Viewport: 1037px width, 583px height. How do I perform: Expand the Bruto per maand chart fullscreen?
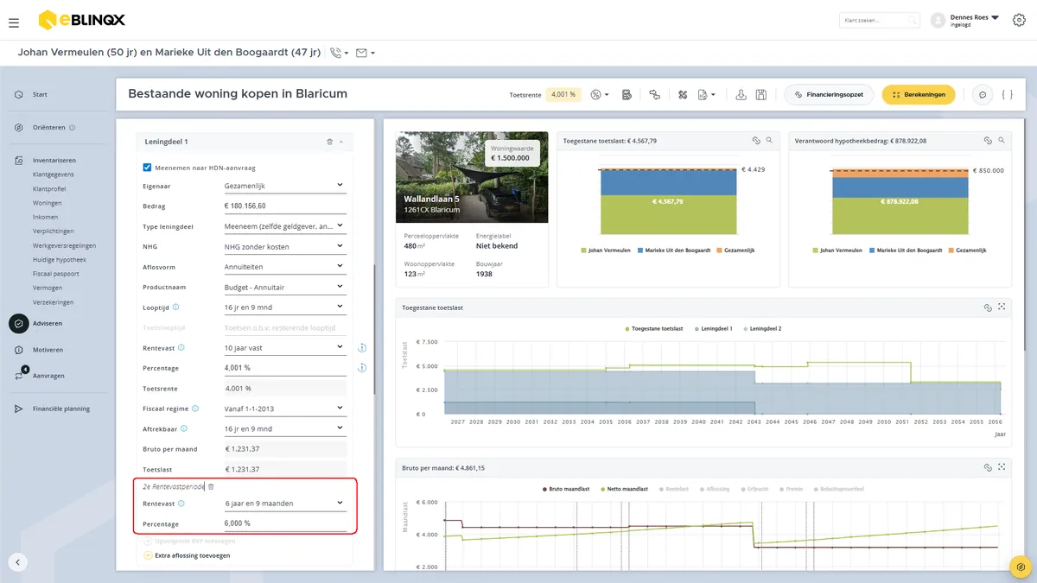[1002, 467]
